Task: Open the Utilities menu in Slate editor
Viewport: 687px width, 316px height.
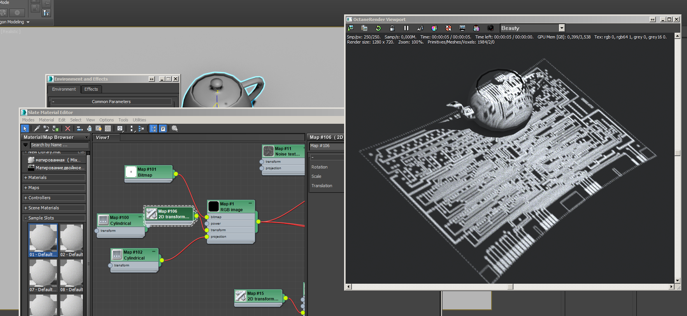Action: [139, 120]
